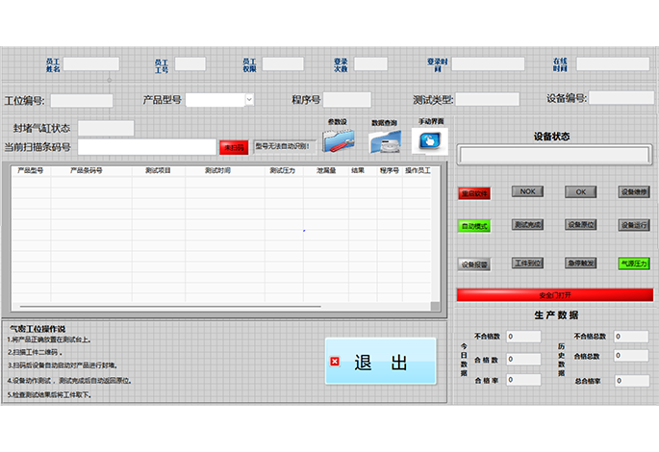Open the 数据查询 data query icon
The width and height of the screenshot is (659, 452).
pyautogui.click(x=385, y=141)
